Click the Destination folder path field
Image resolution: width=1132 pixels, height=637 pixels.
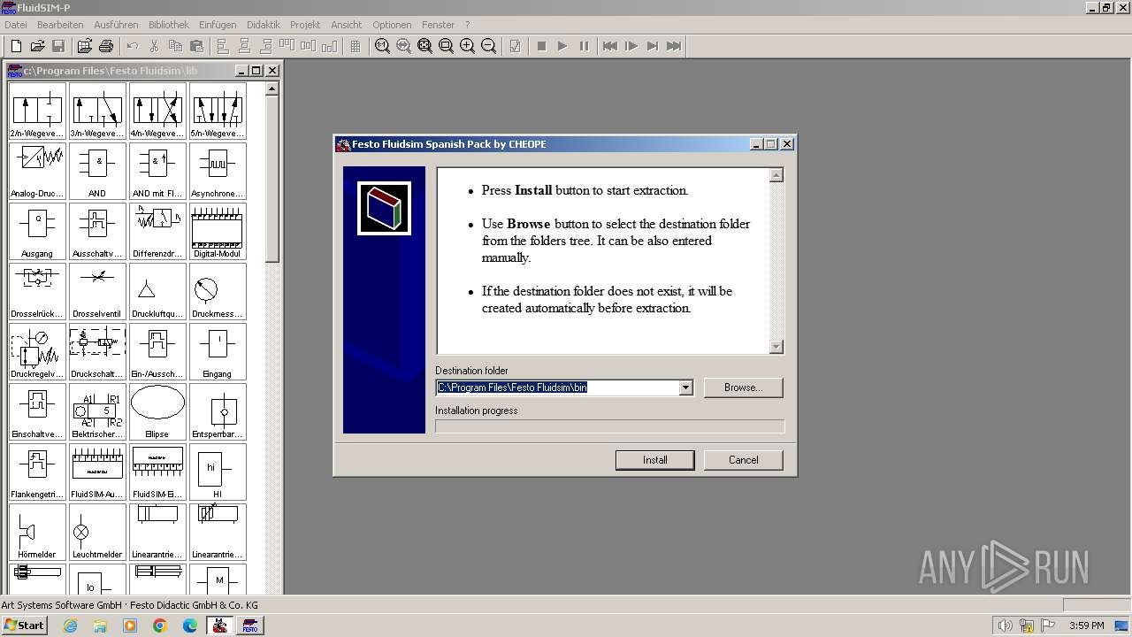click(557, 388)
